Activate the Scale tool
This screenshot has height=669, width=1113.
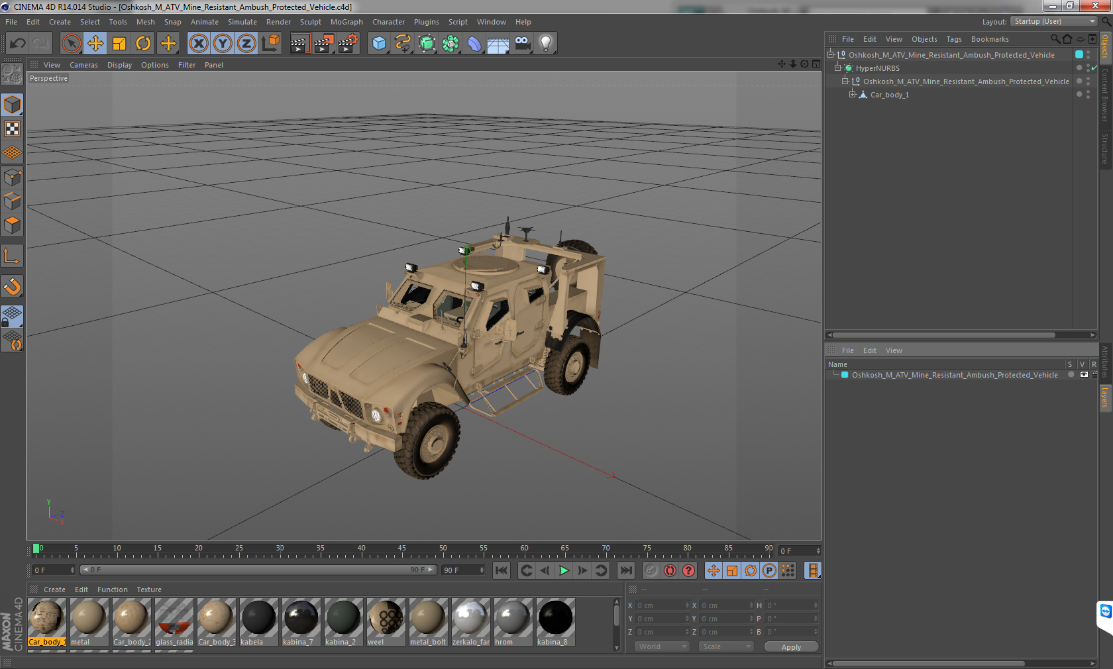tap(119, 44)
